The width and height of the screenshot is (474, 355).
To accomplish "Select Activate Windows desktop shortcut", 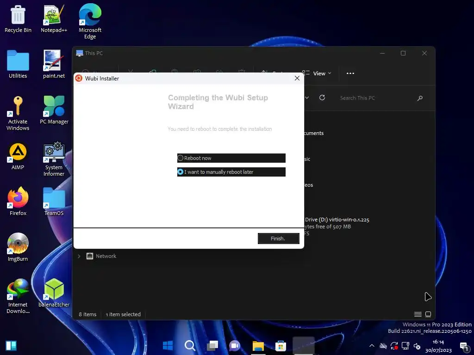I will click(18, 113).
